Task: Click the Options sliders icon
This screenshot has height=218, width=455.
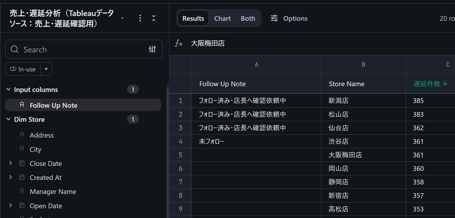Action: (x=274, y=18)
